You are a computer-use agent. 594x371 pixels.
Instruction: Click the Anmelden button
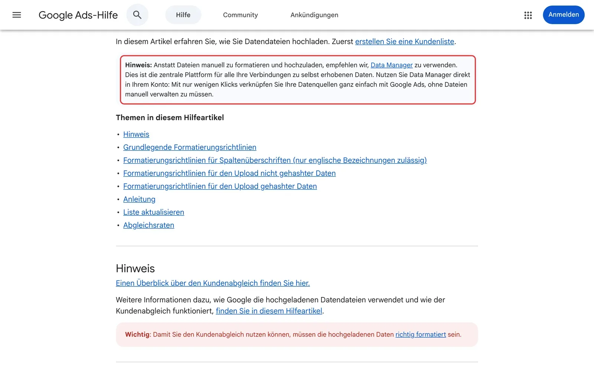tap(564, 15)
